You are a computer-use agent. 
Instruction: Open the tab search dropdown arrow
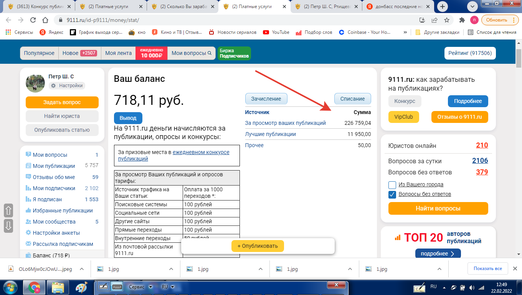pyautogui.click(x=472, y=6)
